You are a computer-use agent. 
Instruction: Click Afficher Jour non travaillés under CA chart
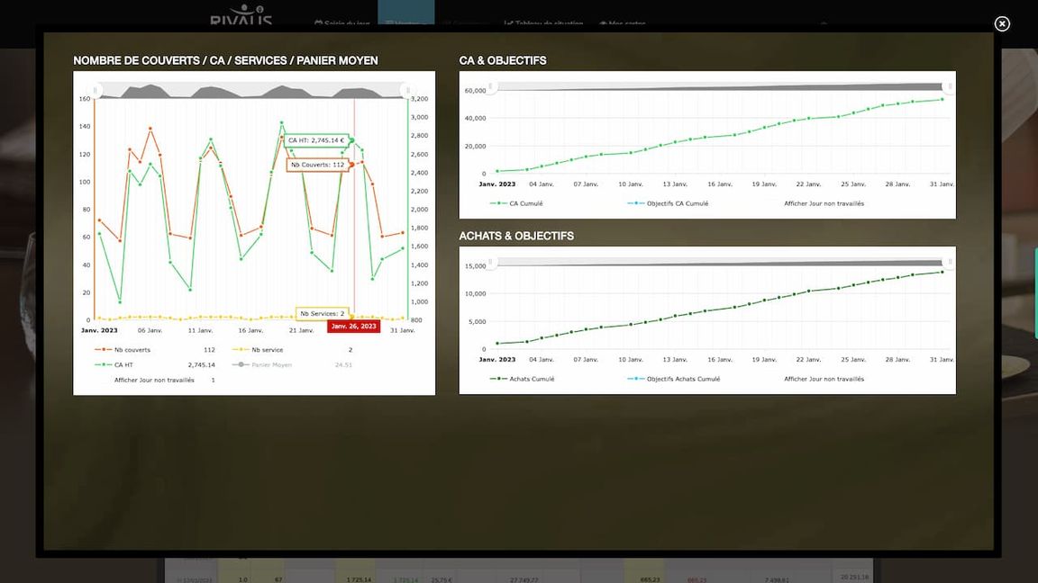[824, 203]
